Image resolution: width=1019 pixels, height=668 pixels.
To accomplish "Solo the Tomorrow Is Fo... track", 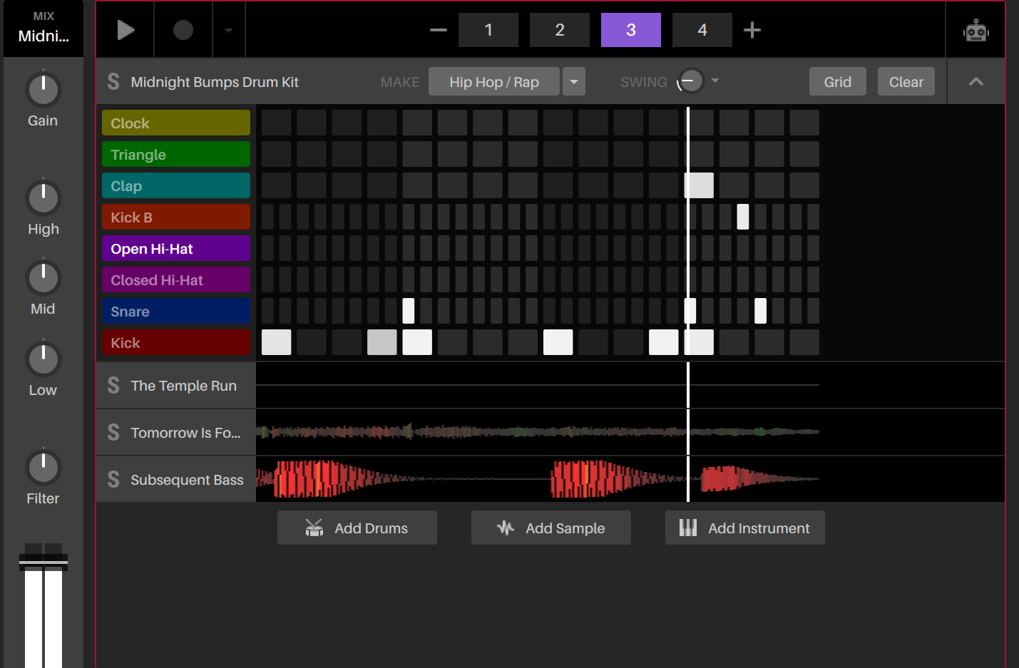I will (113, 433).
